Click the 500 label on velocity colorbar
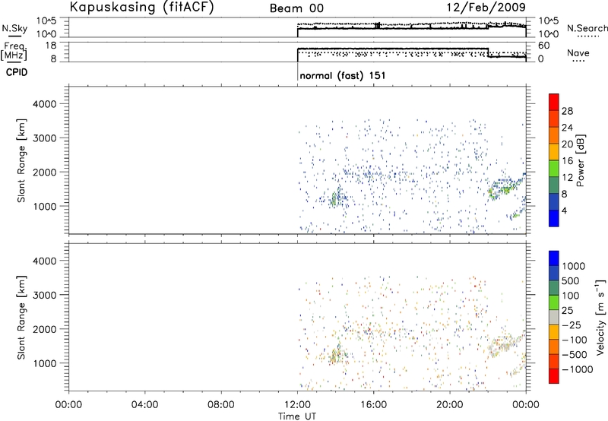 point(571,280)
